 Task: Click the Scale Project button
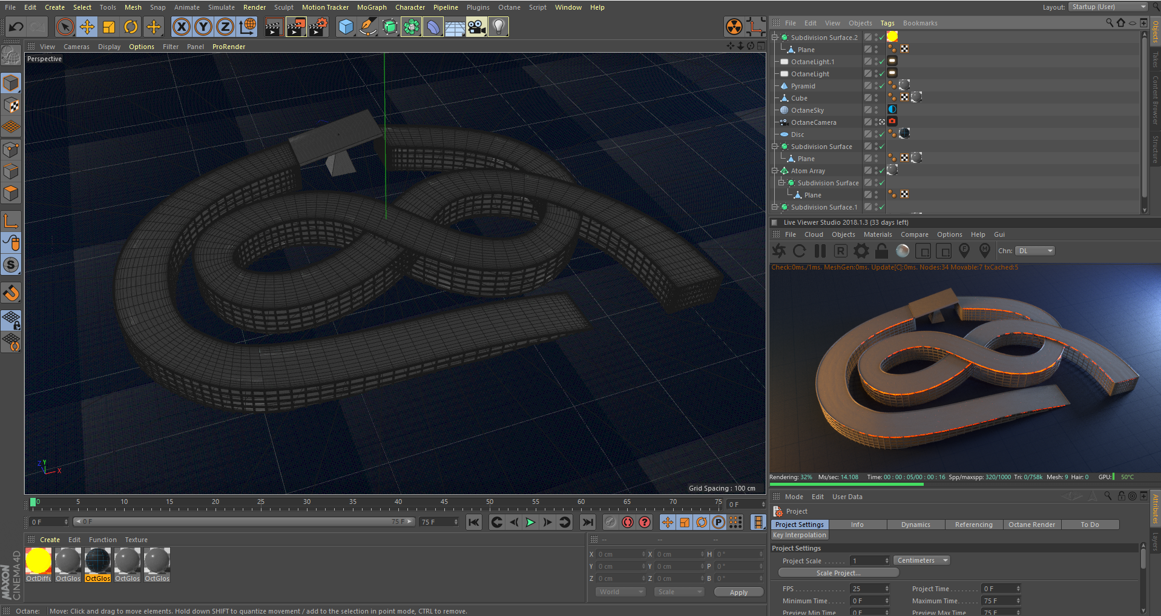(838, 573)
